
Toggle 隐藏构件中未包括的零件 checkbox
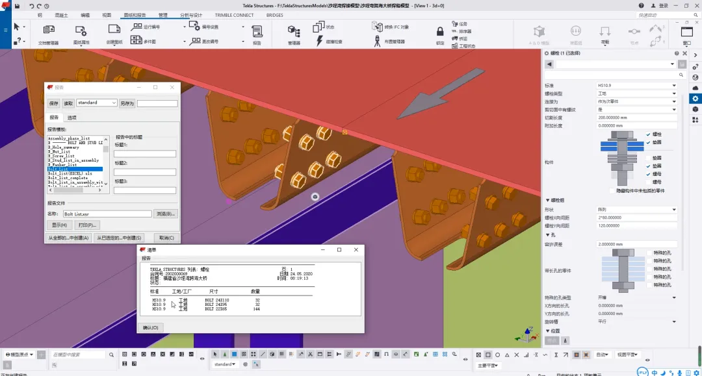tap(612, 191)
